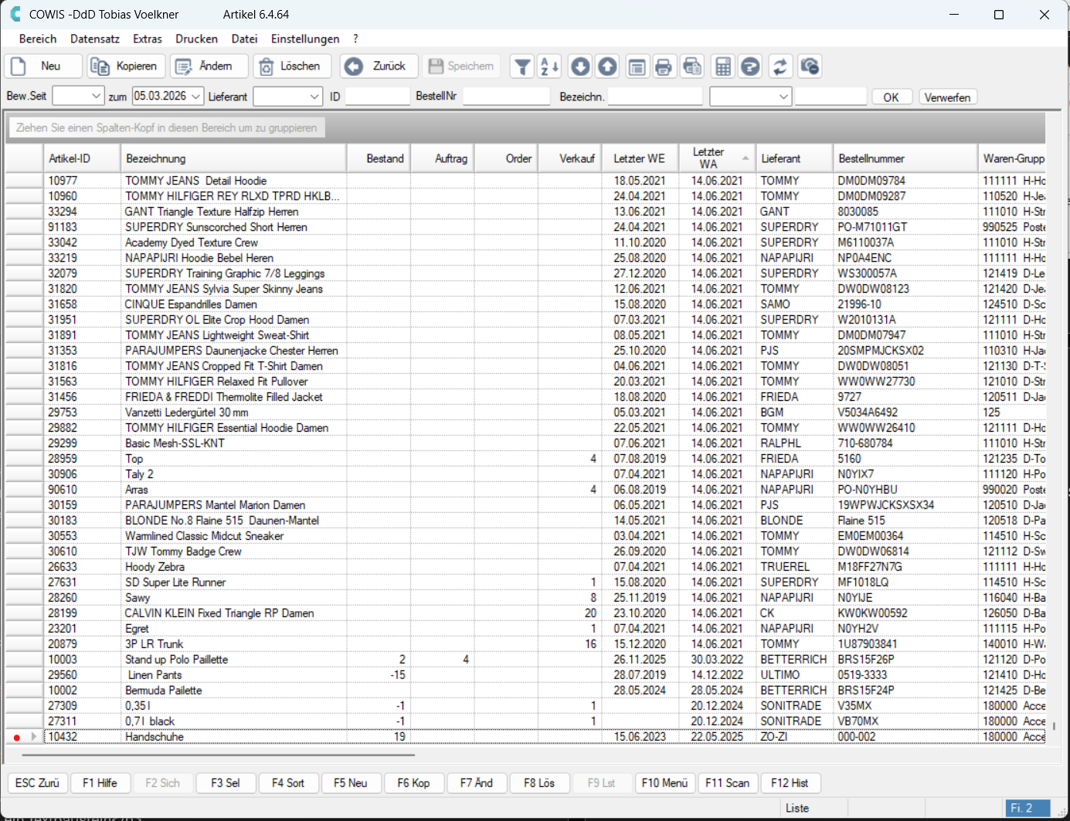Click the down arrow circle icon
This screenshot has height=821, width=1070.
(x=580, y=66)
